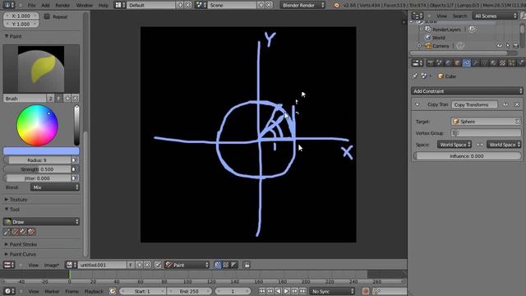Image resolution: width=526 pixels, height=296 pixels.
Task: Open the Draw tool dropdown
Action: tap(41, 222)
